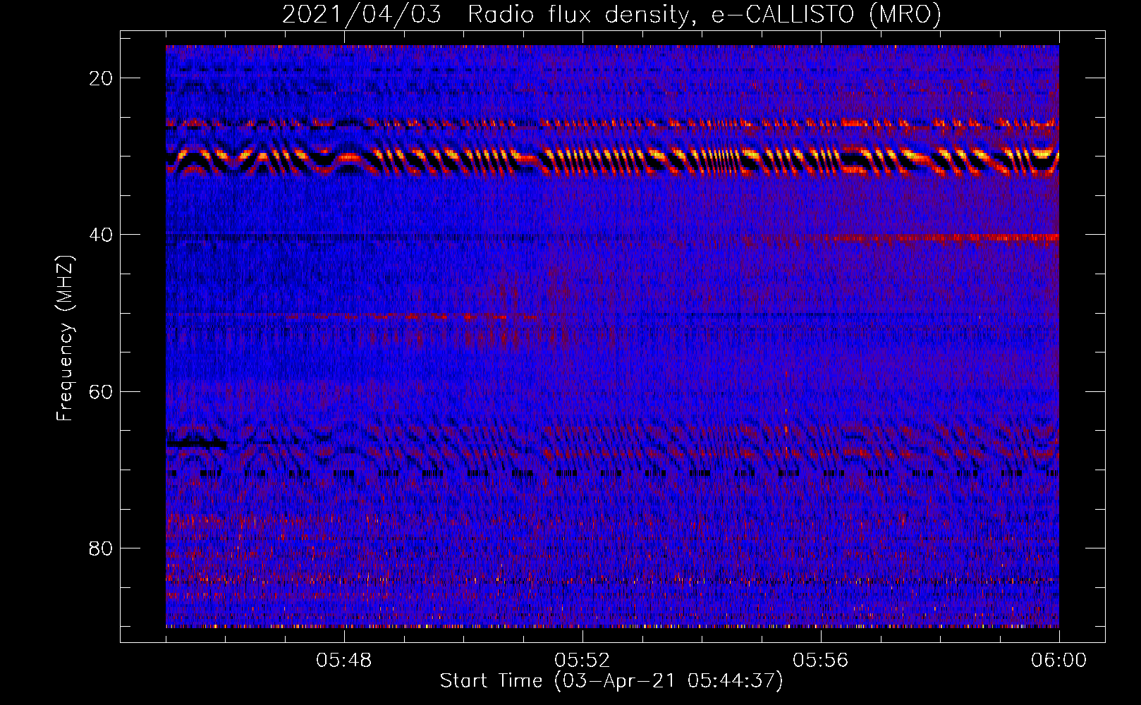Click the 80 MHz frequency tick label

coord(102,548)
